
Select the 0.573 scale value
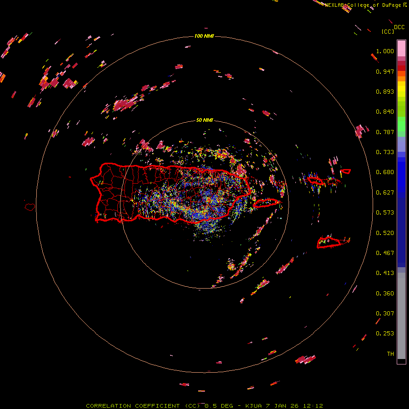tap(385, 213)
